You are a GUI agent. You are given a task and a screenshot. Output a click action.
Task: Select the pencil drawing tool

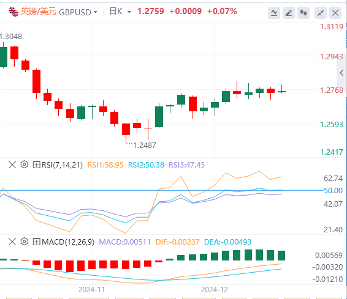point(289,13)
